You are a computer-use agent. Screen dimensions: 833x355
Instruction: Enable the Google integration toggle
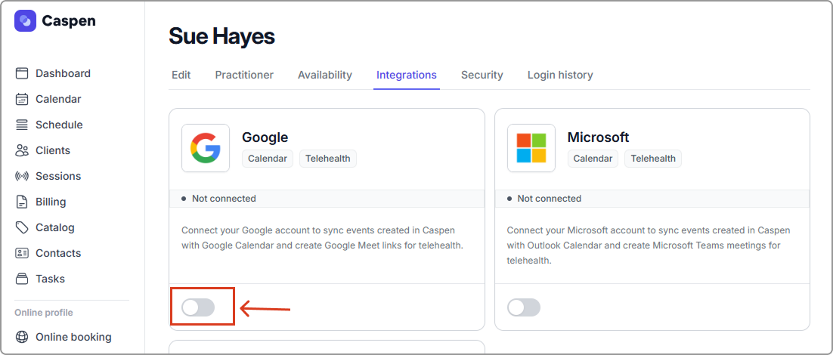coord(198,307)
